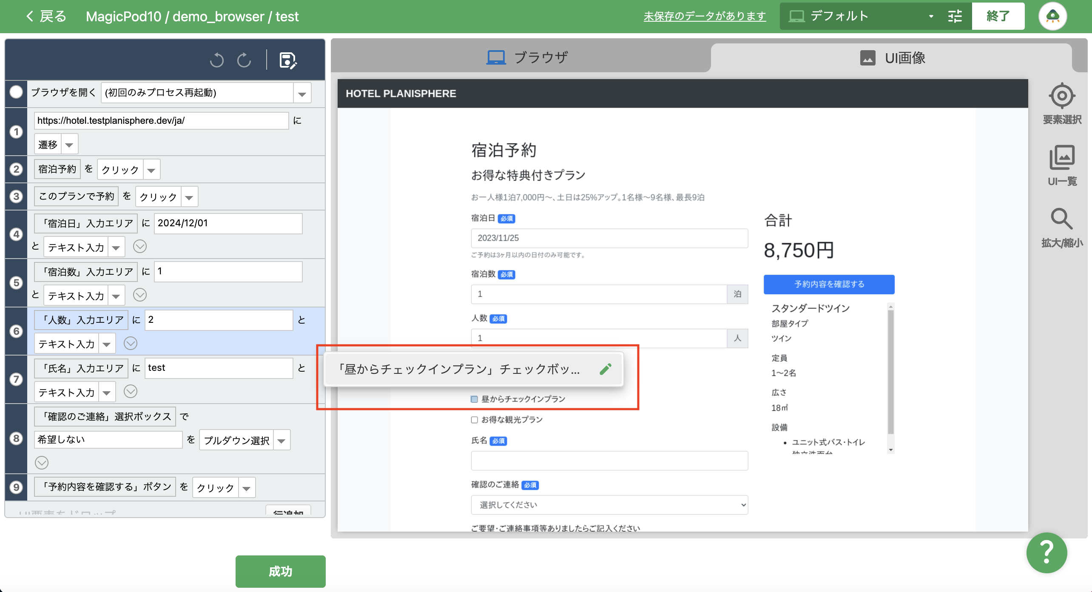Click the circled chevron under step 4

(x=140, y=246)
